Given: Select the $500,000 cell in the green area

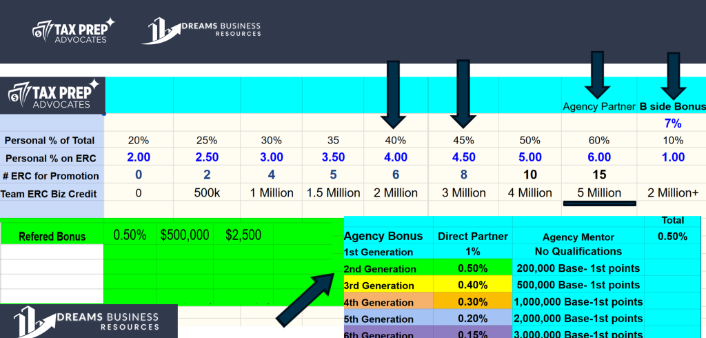Looking at the screenshot, I should pos(185,235).
